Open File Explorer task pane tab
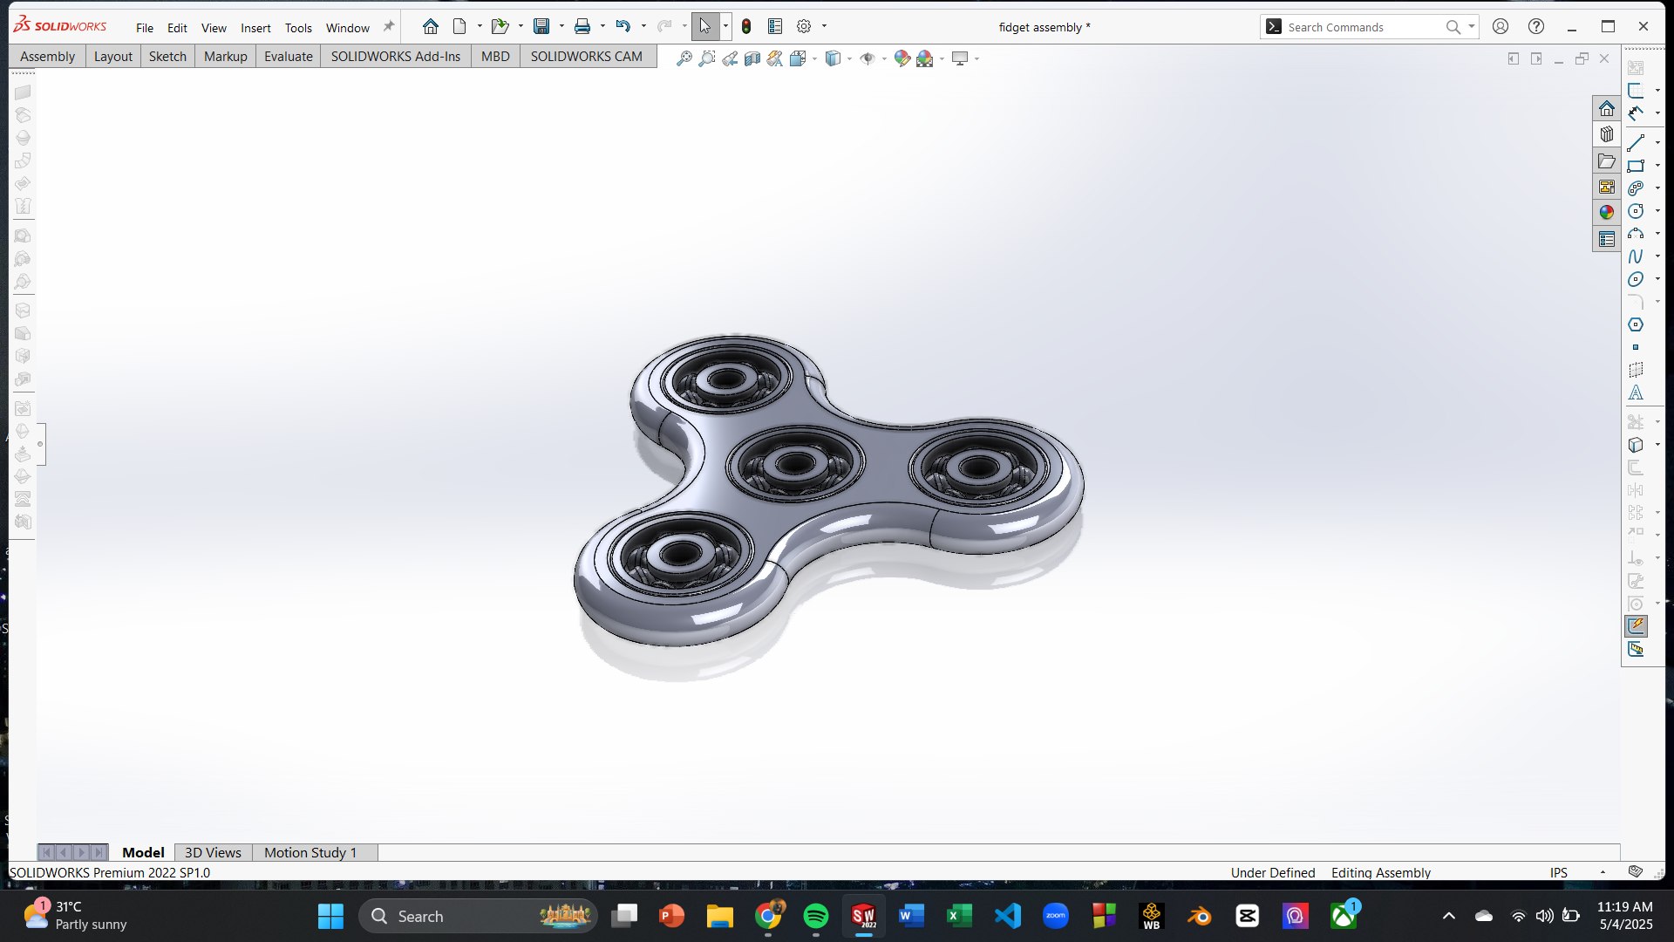This screenshot has width=1674, height=942. pos(1606,161)
